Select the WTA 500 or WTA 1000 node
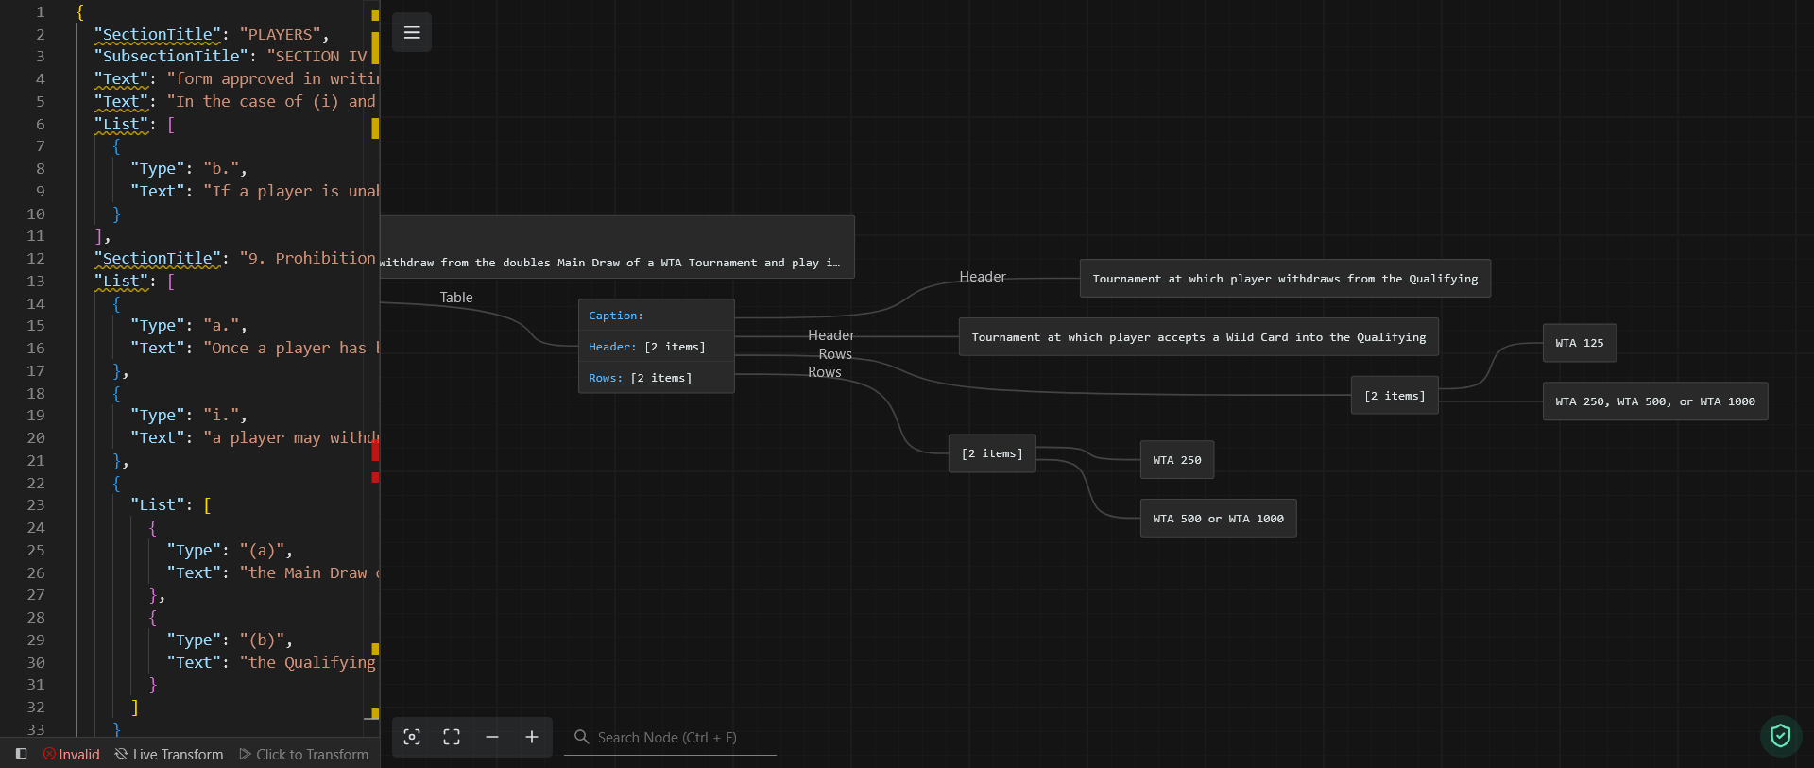The image size is (1814, 768). [1218, 519]
